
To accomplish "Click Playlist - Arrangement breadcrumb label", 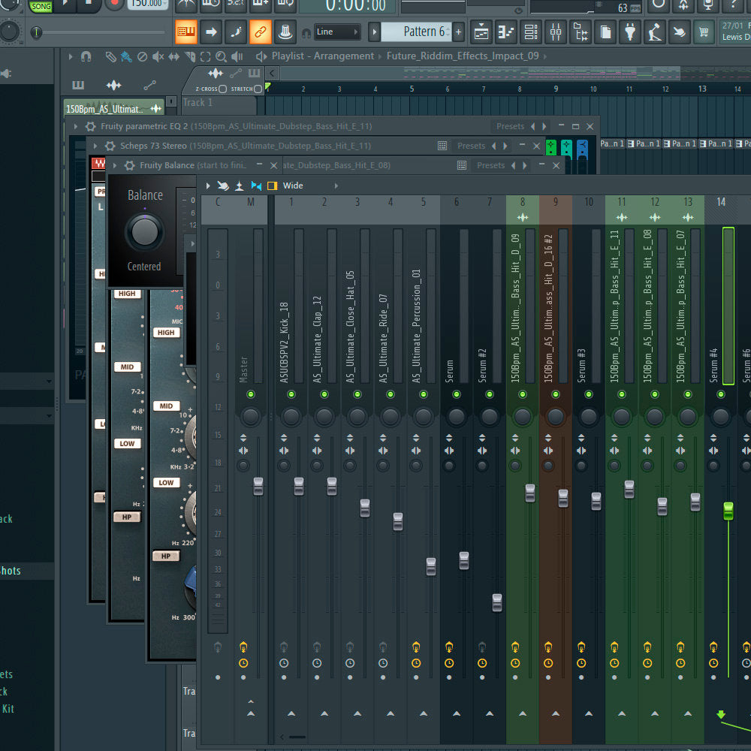I will (x=322, y=56).
